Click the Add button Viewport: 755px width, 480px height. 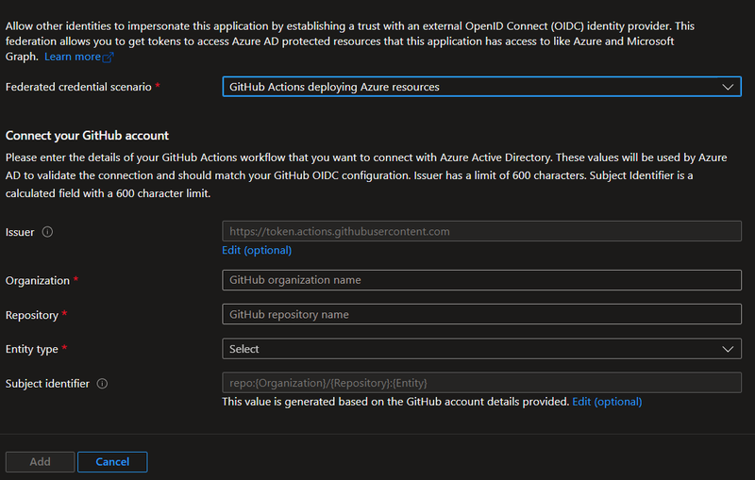40,462
